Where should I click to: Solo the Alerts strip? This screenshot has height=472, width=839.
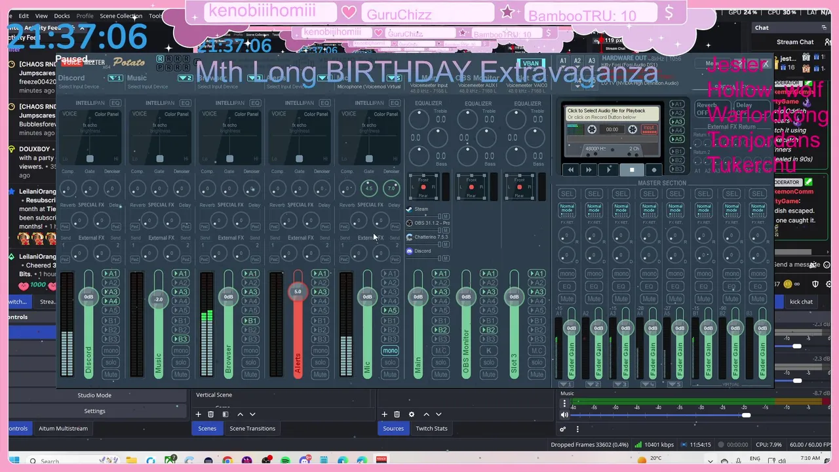point(320,363)
